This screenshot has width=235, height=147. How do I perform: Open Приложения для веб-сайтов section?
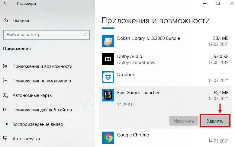[x=42, y=110]
